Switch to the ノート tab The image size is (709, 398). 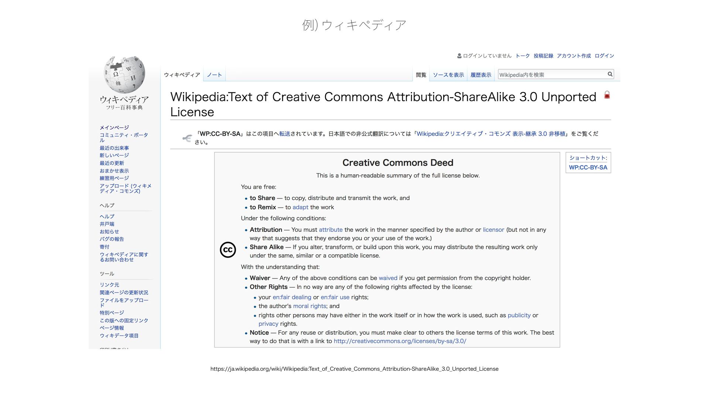point(214,75)
